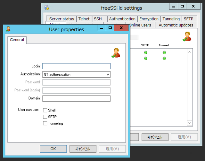Viewport: 205px width, 161px height.
Task: Enable the Tunneling checkbox
Action: point(45,123)
